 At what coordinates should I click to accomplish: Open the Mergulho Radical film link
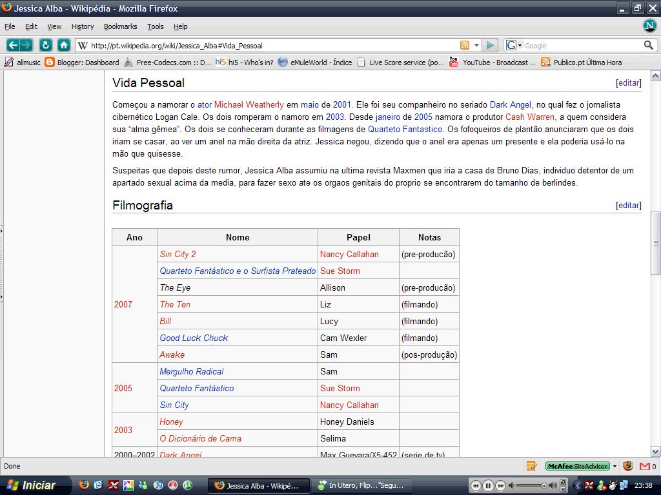click(191, 372)
